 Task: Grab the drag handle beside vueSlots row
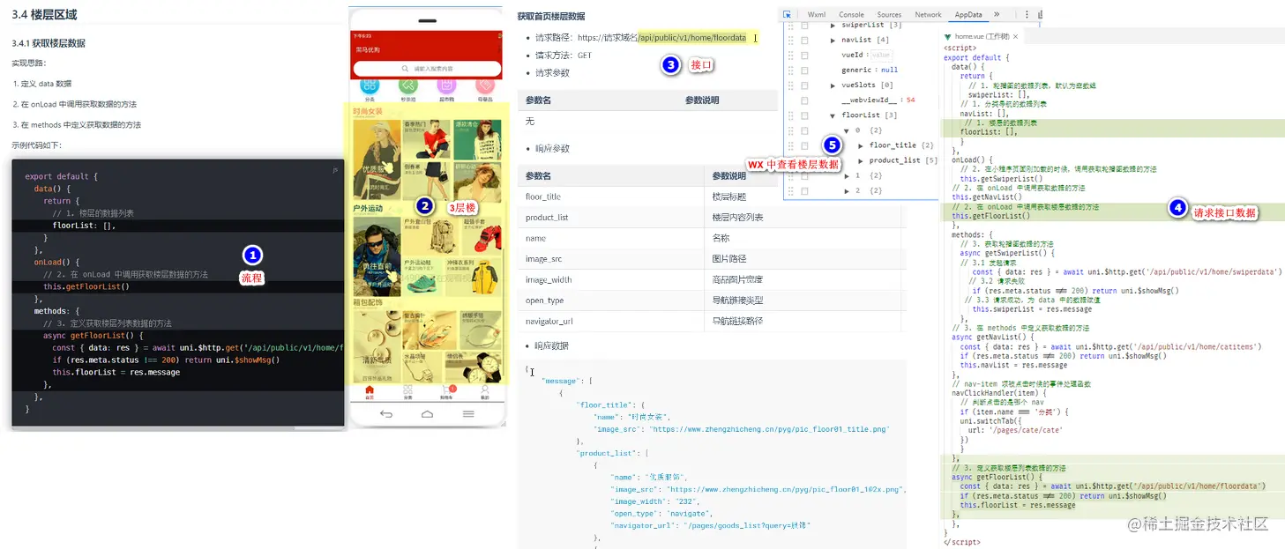pos(790,85)
